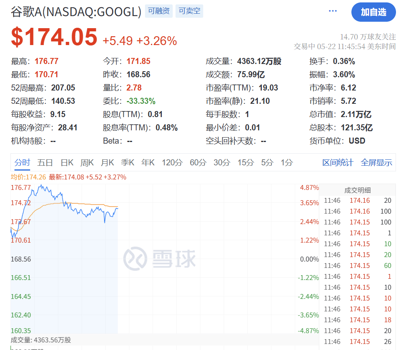The width and height of the screenshot is (398, 350).
Task: Select the 分时 intraday chart tab
Action: pos(23,163)
